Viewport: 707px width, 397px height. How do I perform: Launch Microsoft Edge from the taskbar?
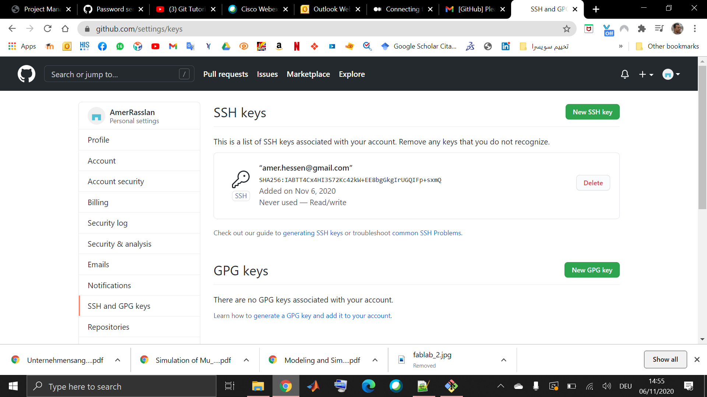368,386
